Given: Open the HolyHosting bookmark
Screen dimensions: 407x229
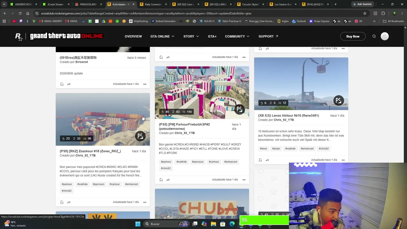Looking at the screenshot, I should (x=138, y=21).
